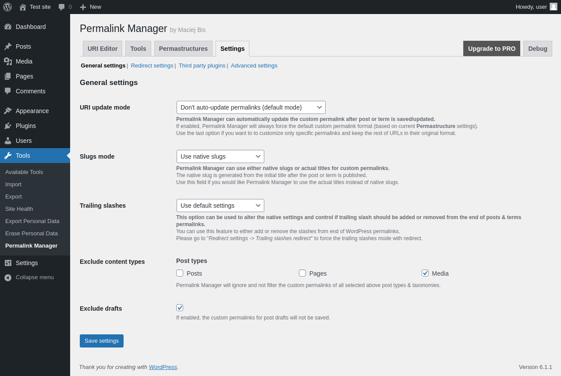Click the Collapse menu arrow icon
561x376 pixels.
click(8, 277)
